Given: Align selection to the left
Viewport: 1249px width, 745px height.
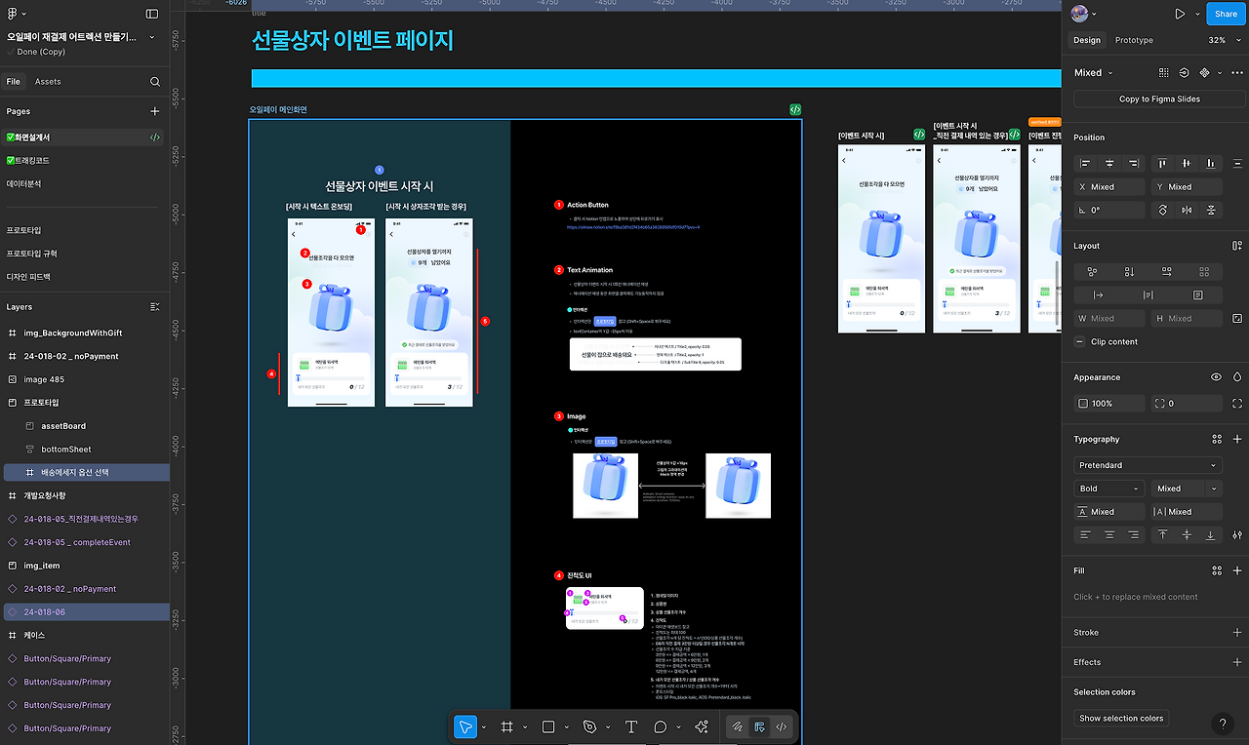Looking at the screenshot, I should point(1086,163).
